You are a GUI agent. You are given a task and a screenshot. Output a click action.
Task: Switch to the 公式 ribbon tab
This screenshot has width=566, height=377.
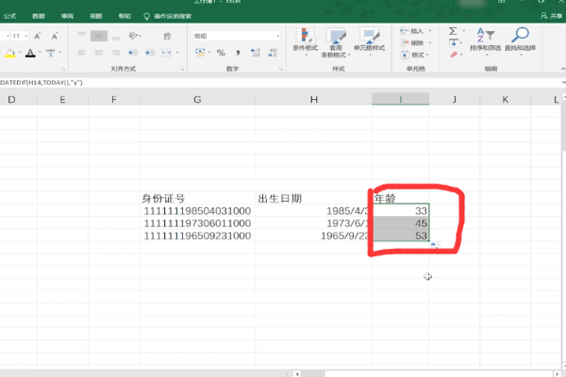coord(9,16)
